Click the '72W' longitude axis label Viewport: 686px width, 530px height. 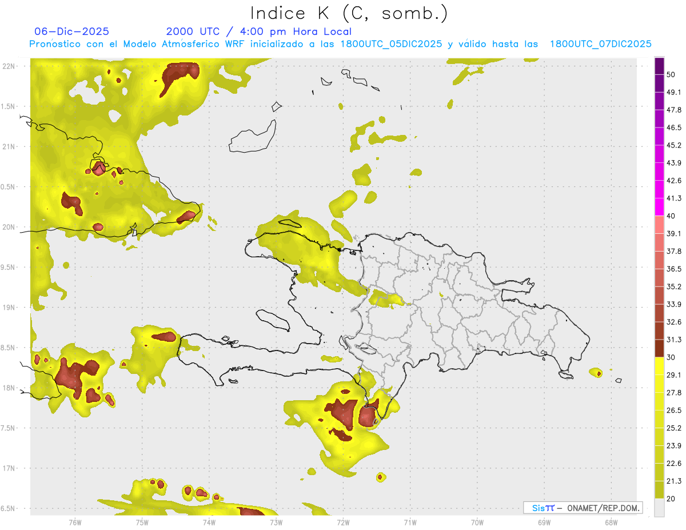pyautogui.click(x=343, y=522)
